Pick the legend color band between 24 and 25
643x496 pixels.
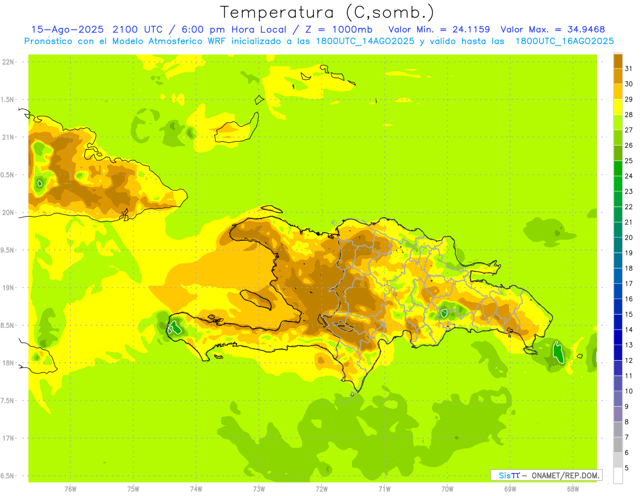coord(618,169)
